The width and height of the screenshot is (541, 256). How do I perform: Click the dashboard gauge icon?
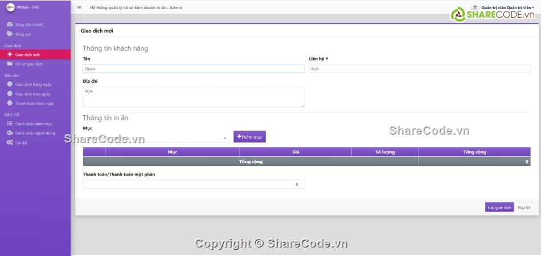(10, 25)
